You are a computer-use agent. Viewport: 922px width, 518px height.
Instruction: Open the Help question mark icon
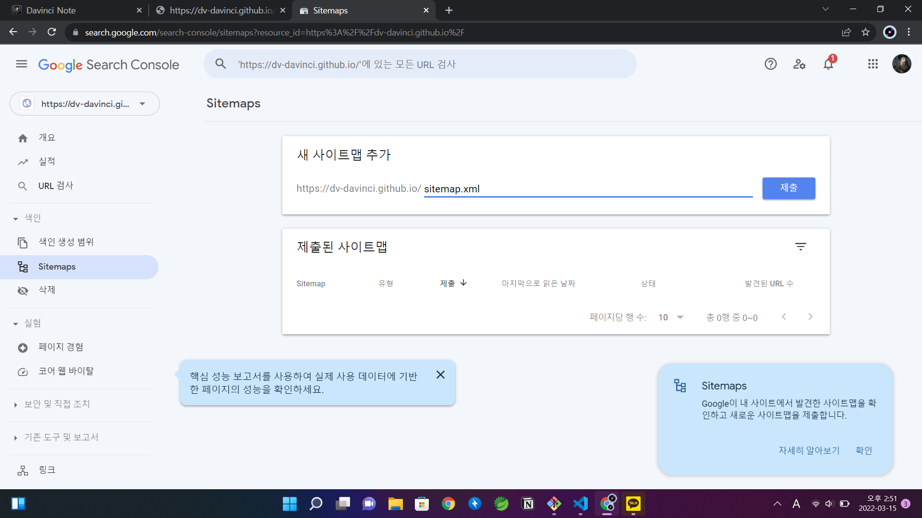(770, 64)
